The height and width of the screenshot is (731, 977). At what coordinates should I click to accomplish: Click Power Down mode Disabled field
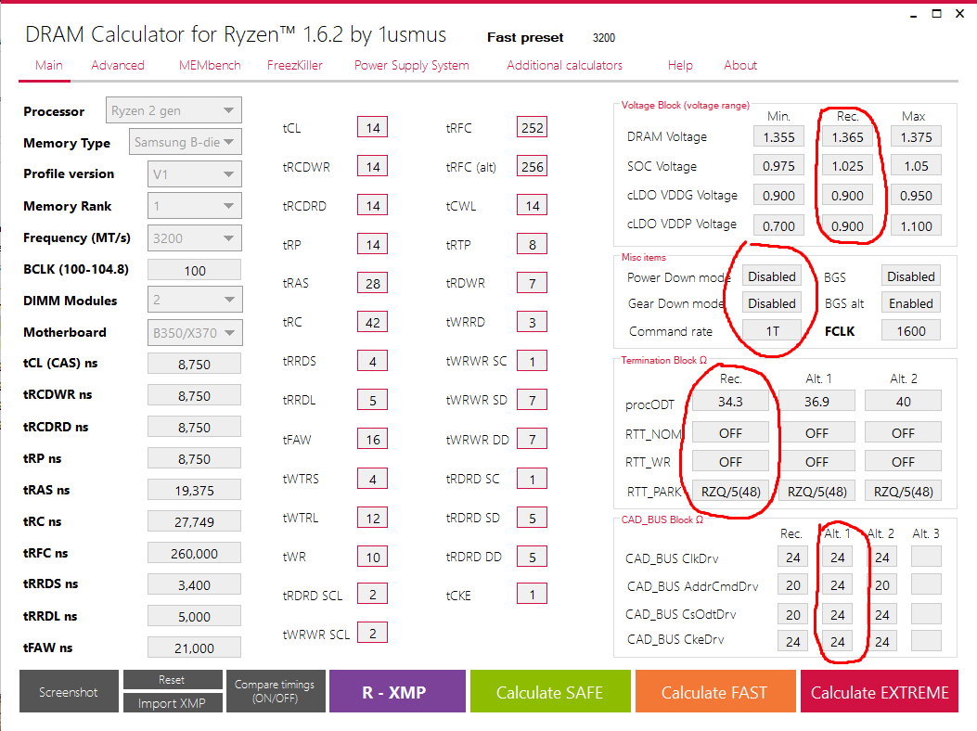[771, 276]
